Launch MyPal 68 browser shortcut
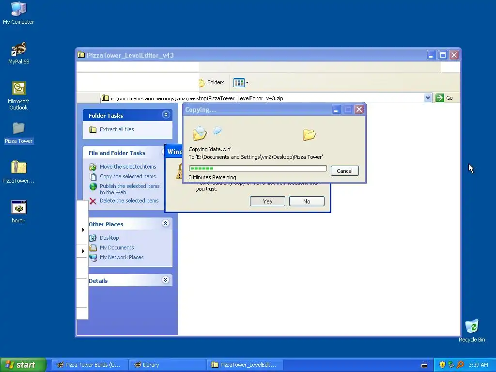The image size is (496, 372). pyautogui.click(x=18, y=52)
